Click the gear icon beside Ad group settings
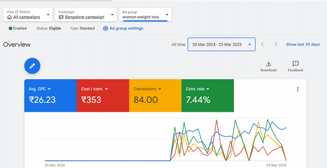The height and width of the screenshot is (168, 327). point(105,28)
